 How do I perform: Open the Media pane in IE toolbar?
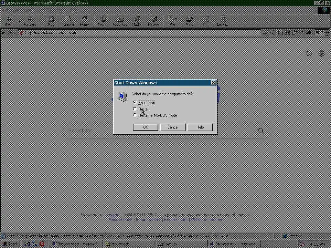point(137,21)
